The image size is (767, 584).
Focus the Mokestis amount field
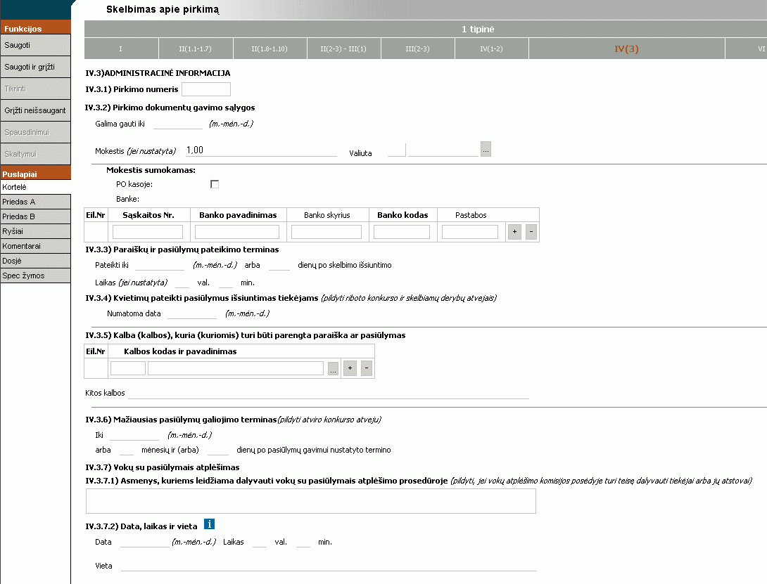click(261, 150)
